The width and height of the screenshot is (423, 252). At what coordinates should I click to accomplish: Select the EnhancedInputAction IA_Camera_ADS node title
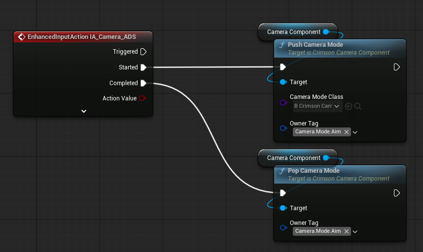(x=82, y=37)
